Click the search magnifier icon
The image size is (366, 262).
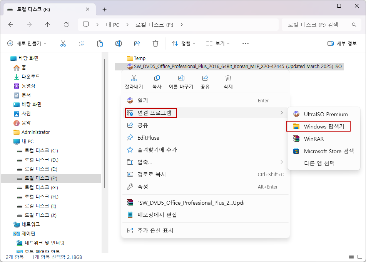[x=354, y=25]
